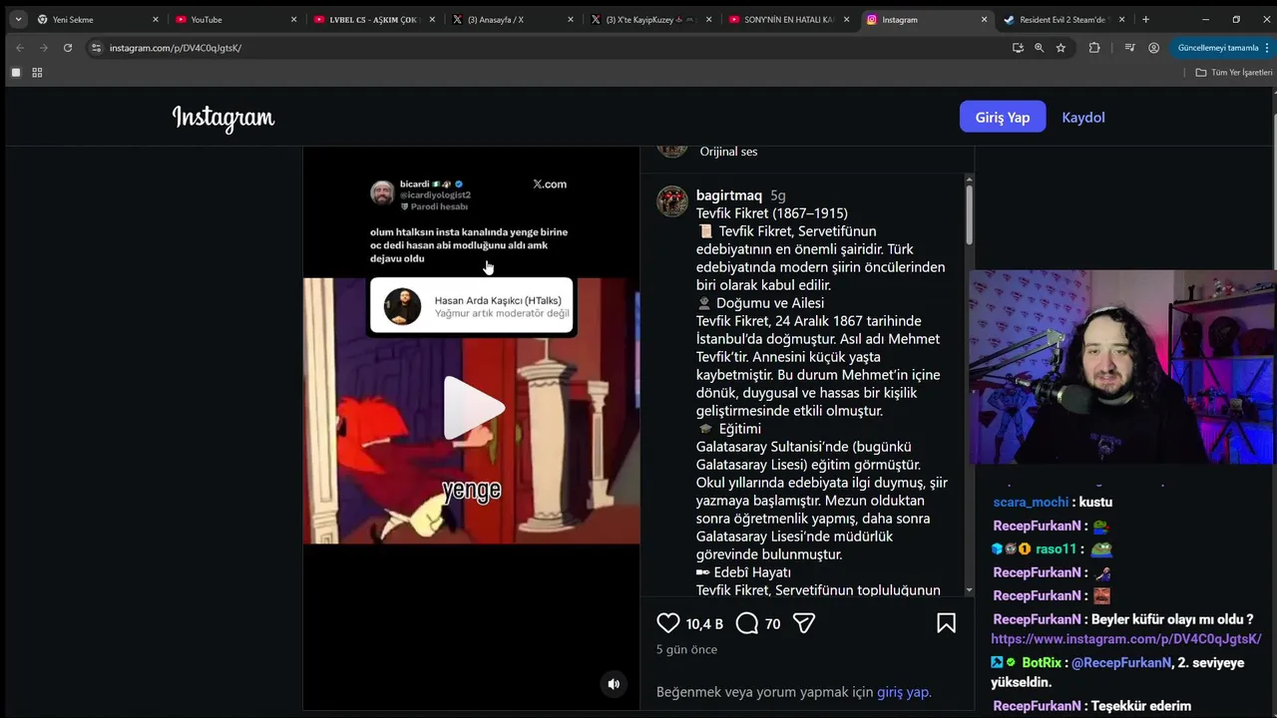Screen dimensions: 1277x718
Task: Go back with the browser back arrow
Action: (20, 47)
